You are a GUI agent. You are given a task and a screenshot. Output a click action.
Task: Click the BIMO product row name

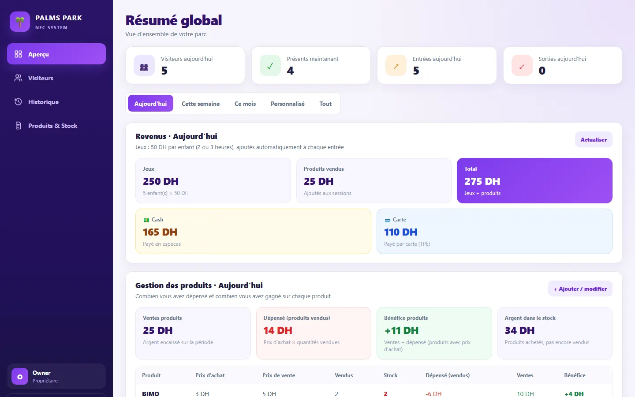click(151, 393)
